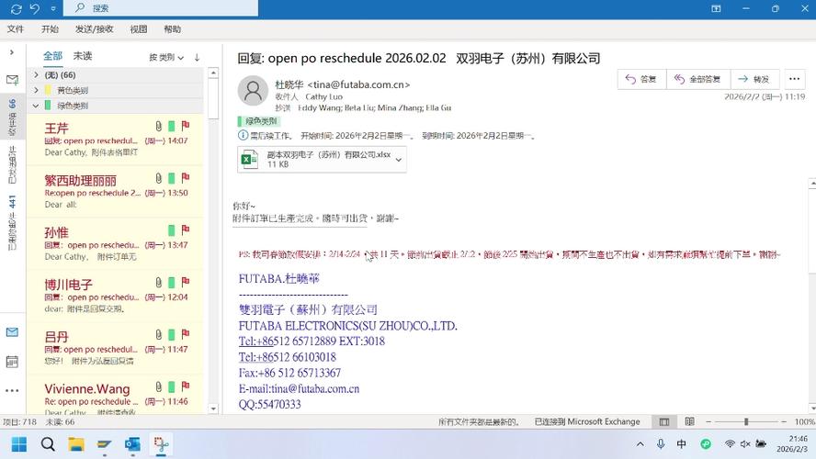Screen dimensions: 816x459
Task: Open the 视图 ribbon tab
Action: click(139, 29)
